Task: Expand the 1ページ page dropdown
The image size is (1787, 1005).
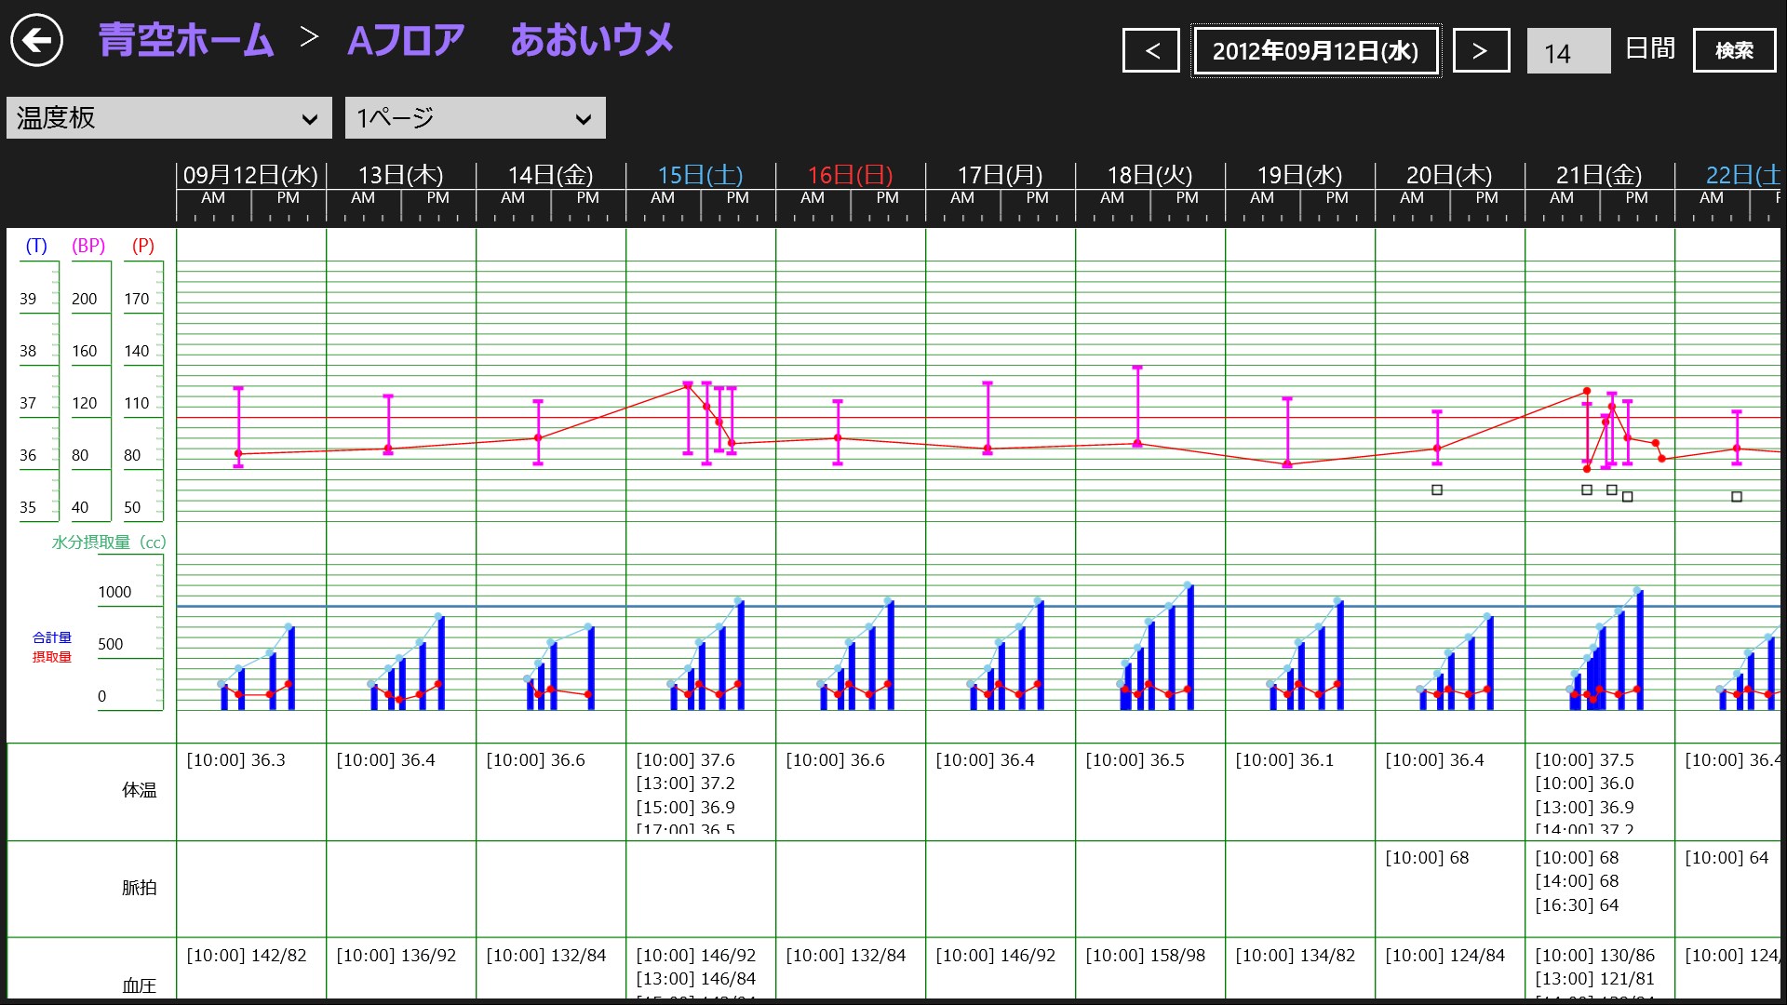Action: 475,118
